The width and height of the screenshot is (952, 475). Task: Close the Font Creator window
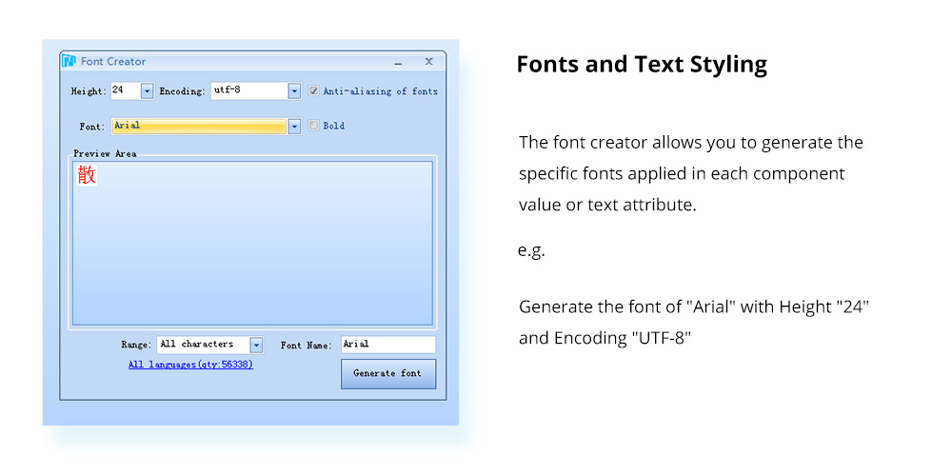(x=428, y=62)
